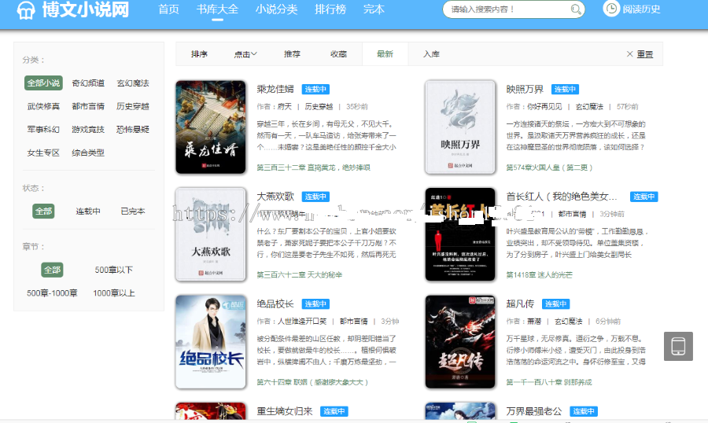This screenshot has width=708, height=423.
Task: Select 连载中 status filter
Action: tap(88, 211)
